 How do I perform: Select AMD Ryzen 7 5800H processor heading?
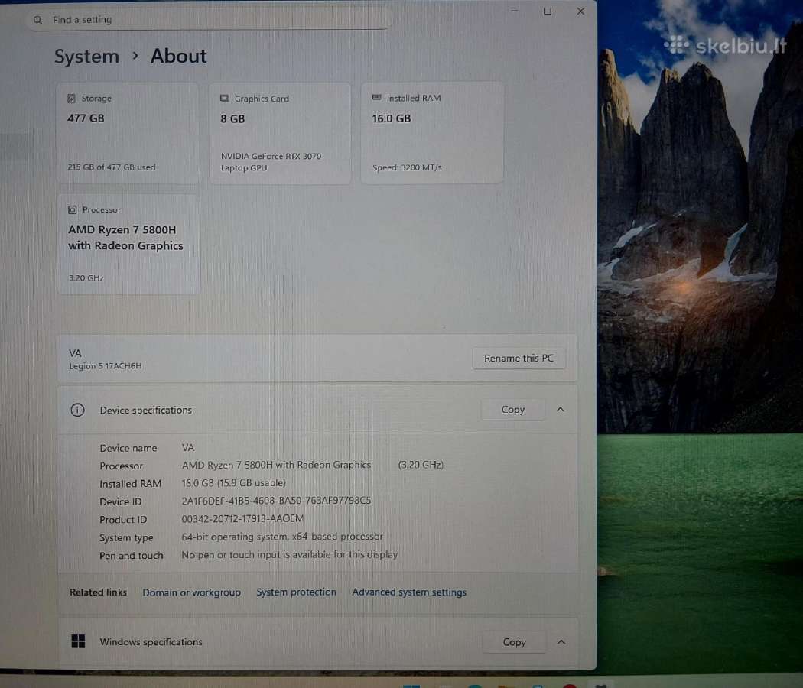click(x=125, y=238)
